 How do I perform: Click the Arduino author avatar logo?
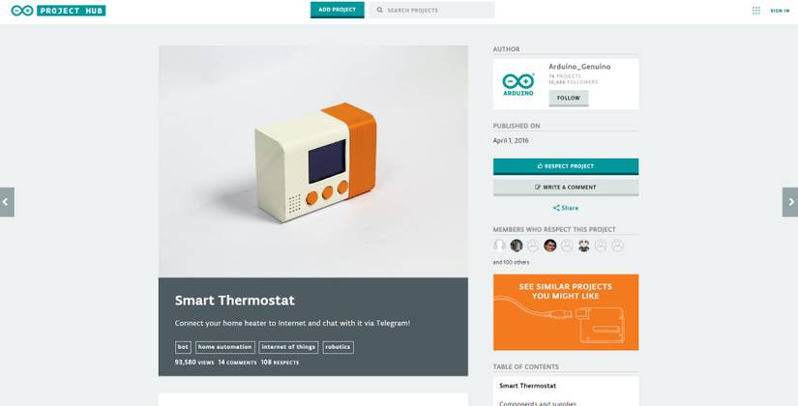click(x=518, y=84)
